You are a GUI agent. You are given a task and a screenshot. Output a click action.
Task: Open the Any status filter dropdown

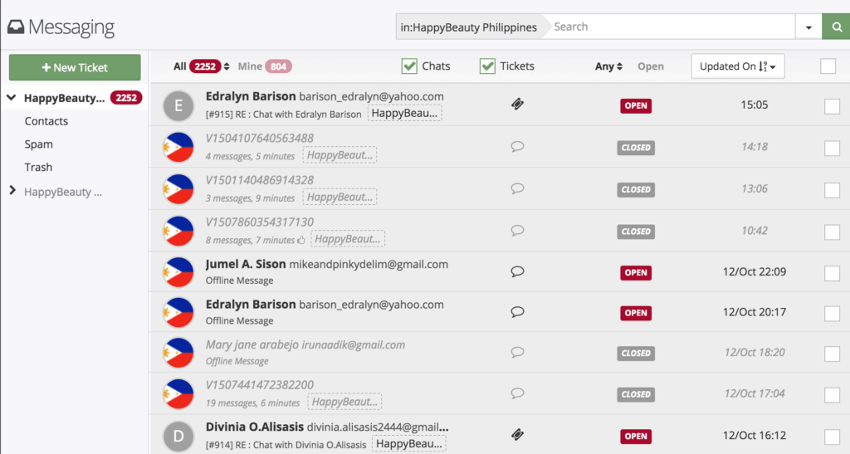[x=608, y=66]
